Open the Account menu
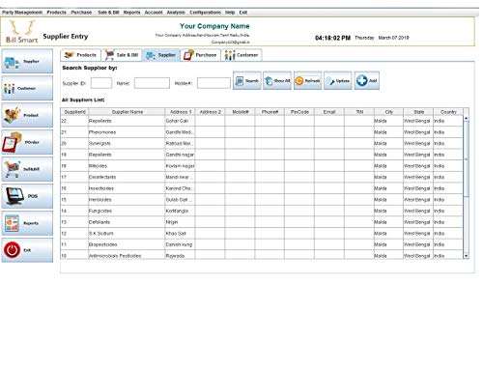This screenshot has width=483, height=371. coord(154,13)
